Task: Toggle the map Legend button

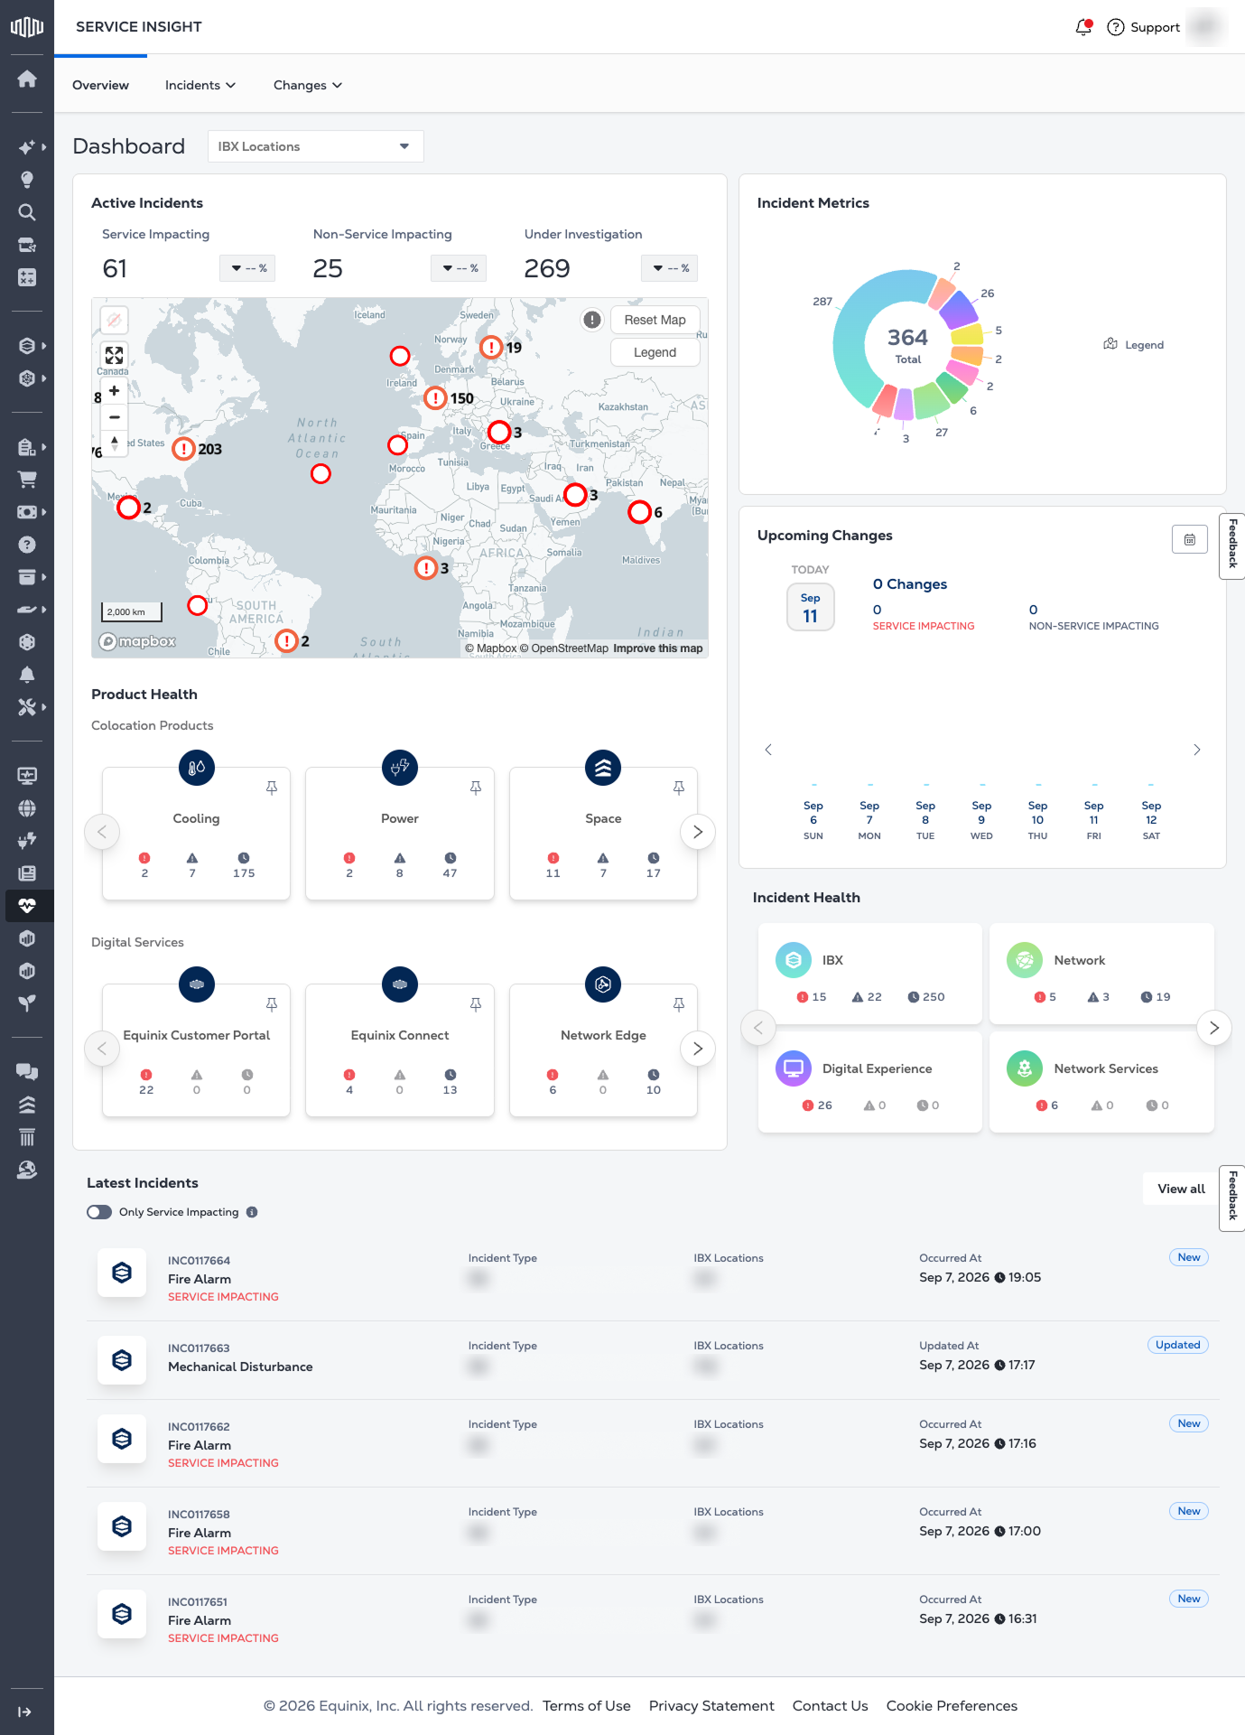Action: click(x=655, y=352)
